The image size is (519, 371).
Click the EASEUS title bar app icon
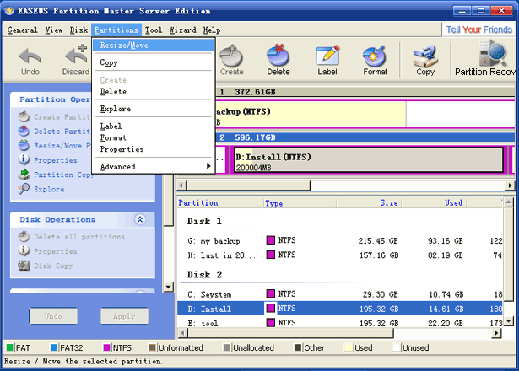(x=9, y=11)
